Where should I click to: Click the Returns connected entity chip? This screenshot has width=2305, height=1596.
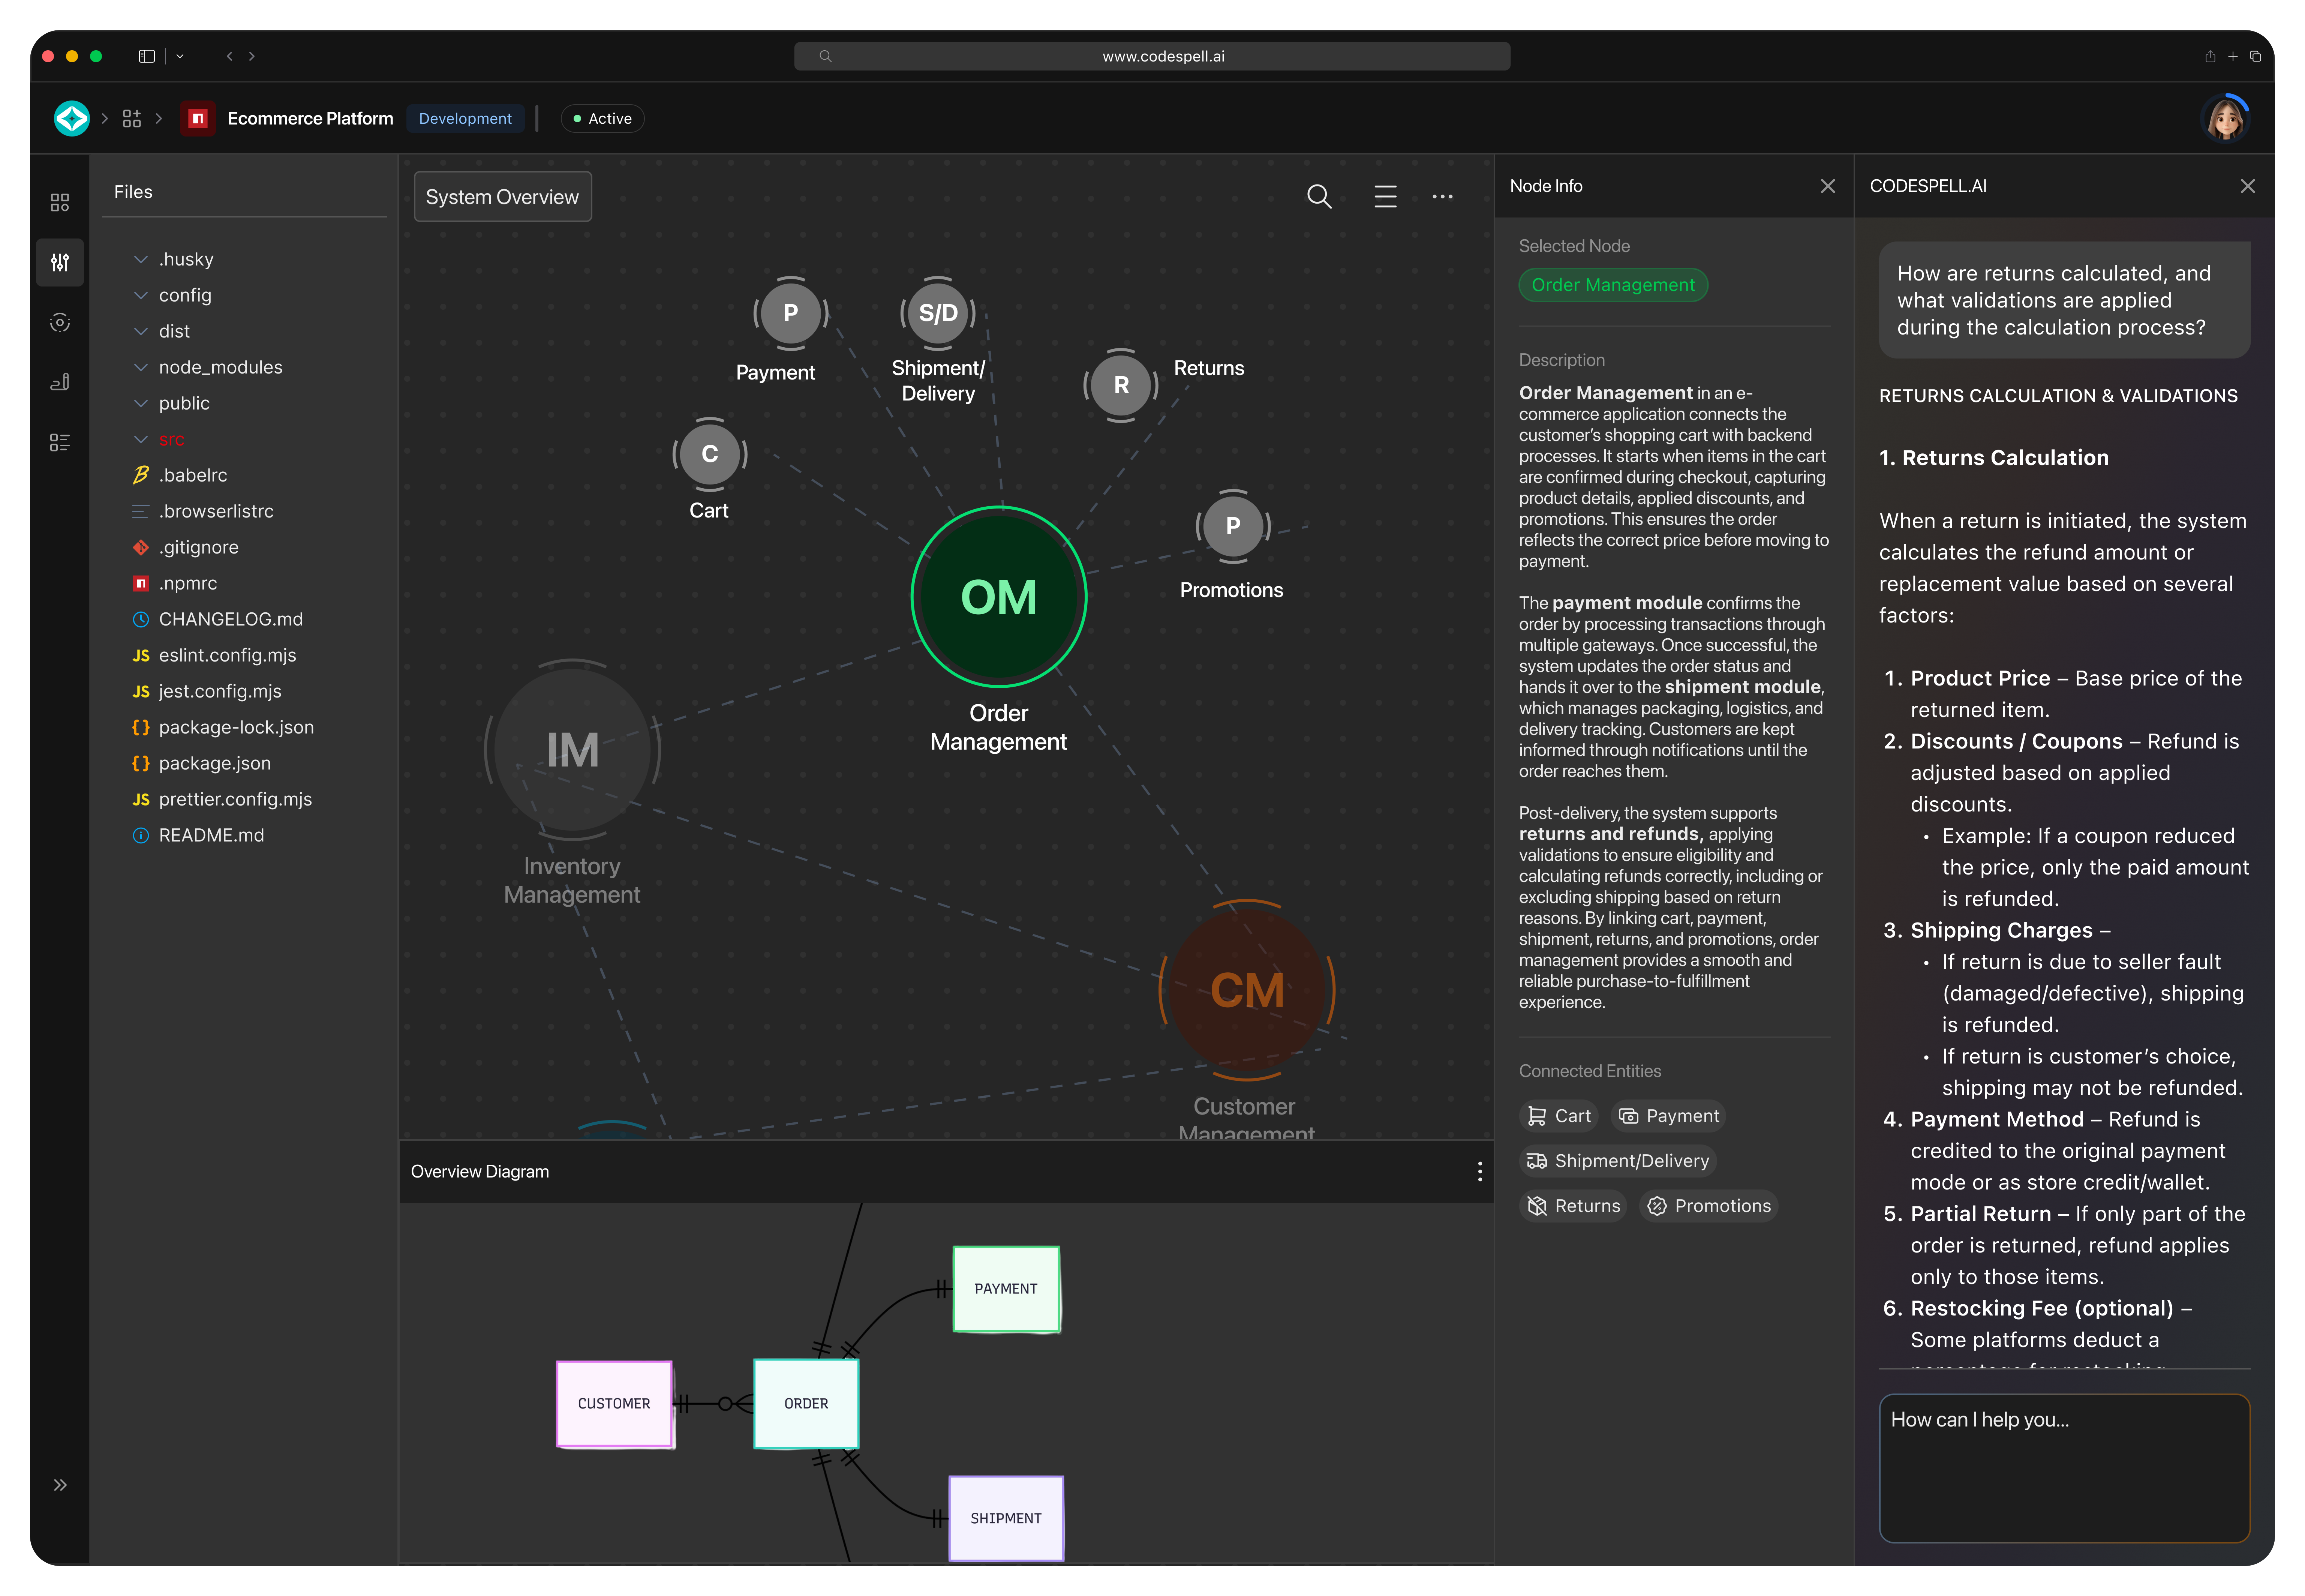(1572, 1206)
